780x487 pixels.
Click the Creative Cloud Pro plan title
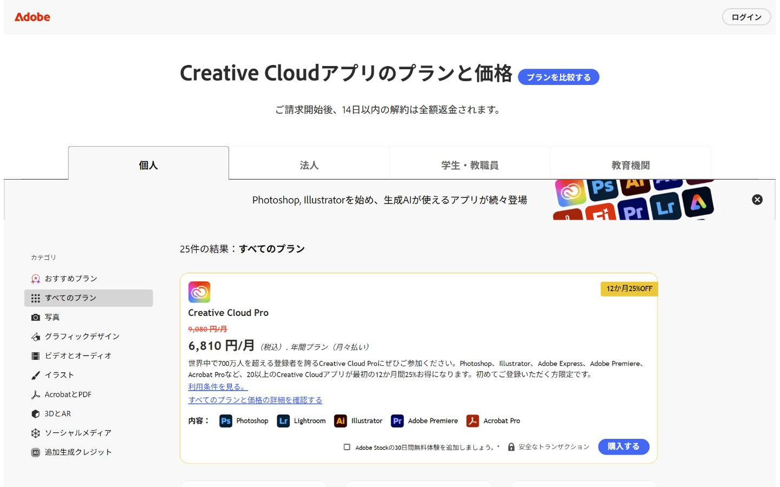pyautogui.click(x=229, y=313)
